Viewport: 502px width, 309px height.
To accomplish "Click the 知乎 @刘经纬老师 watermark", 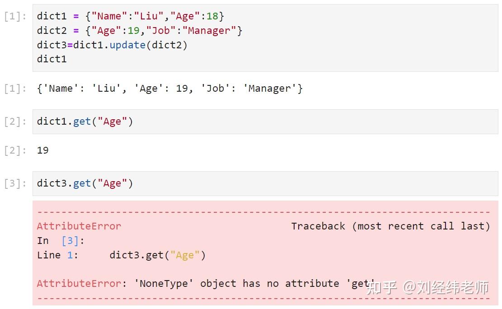I will click(x=427, y=287).
